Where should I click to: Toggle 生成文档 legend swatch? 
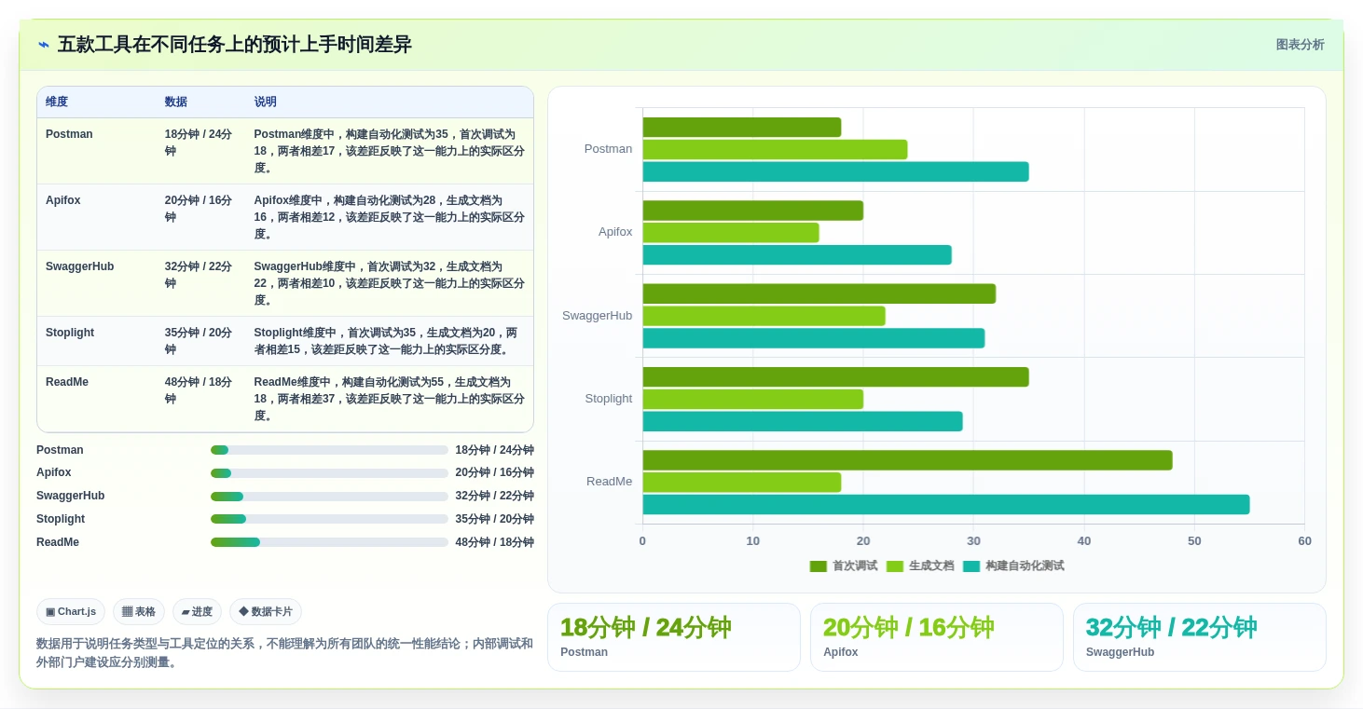[x=895, y=566]
